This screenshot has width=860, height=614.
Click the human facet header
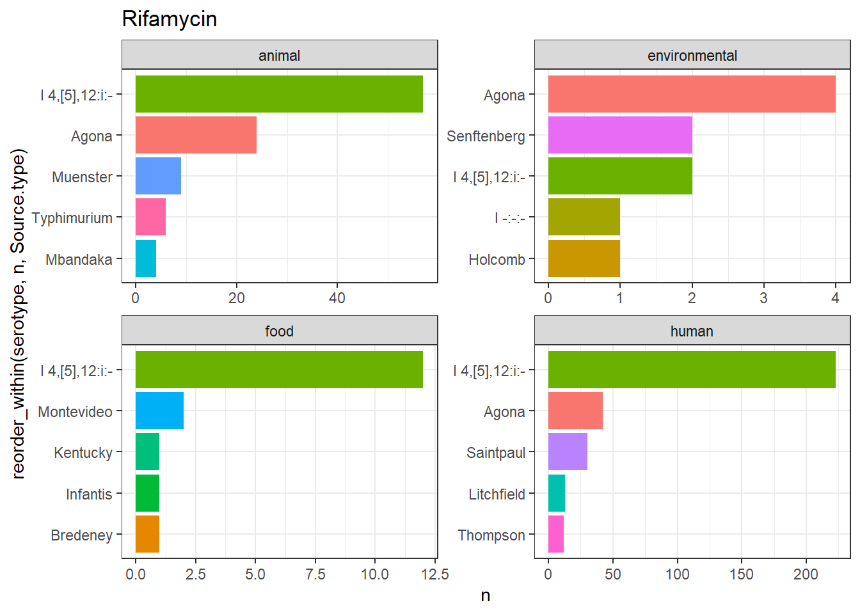[692, 331]
